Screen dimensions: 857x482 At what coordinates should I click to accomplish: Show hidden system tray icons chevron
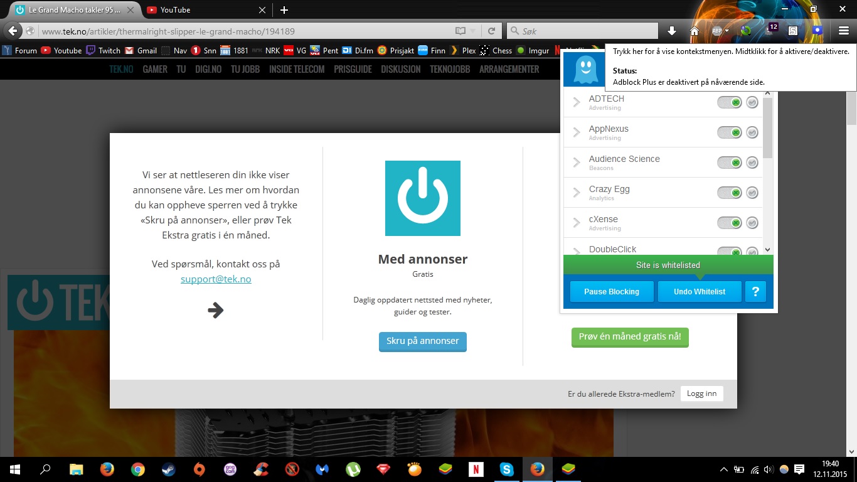[723, 469]
